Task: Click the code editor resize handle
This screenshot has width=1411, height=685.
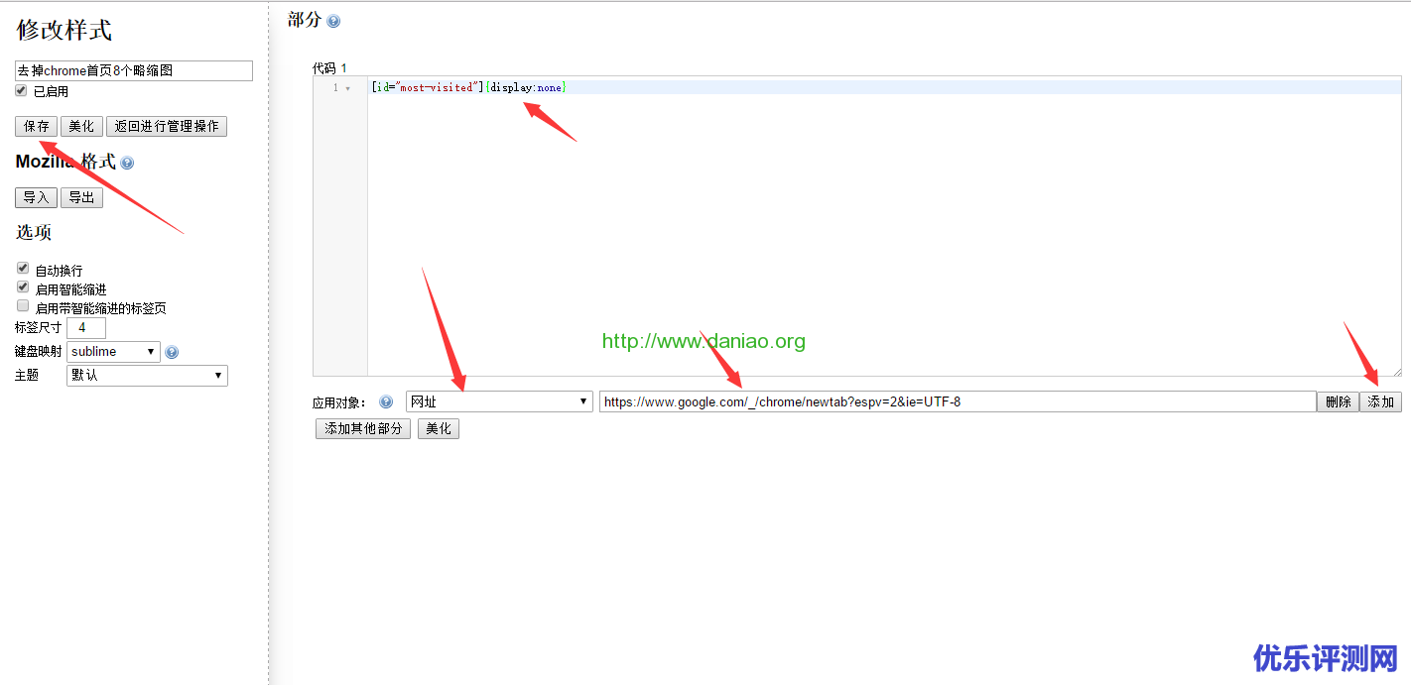Action: pos(1397,372)
